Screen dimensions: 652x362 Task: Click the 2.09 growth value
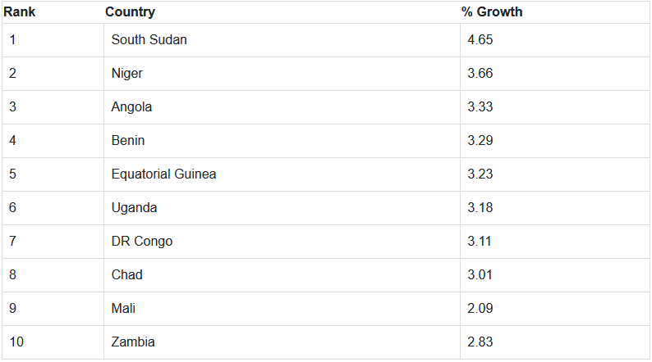pos(480,309)
